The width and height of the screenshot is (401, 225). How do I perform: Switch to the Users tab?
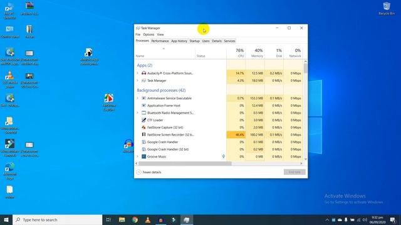point(206,41)
